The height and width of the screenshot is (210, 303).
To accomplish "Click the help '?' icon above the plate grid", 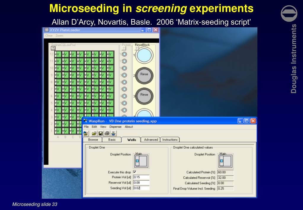I will (53, 48).
